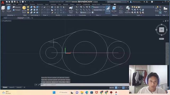Click the Autodesk App Store cart icon

(x=144, y=2)
